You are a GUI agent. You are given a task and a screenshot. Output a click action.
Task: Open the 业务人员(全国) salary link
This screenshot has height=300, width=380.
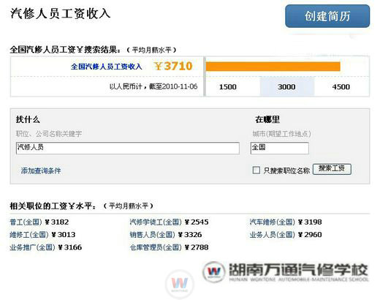pyautogui.click(x=273, y=235)
